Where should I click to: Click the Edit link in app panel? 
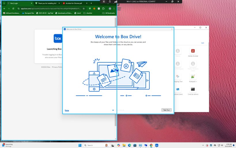203,43
